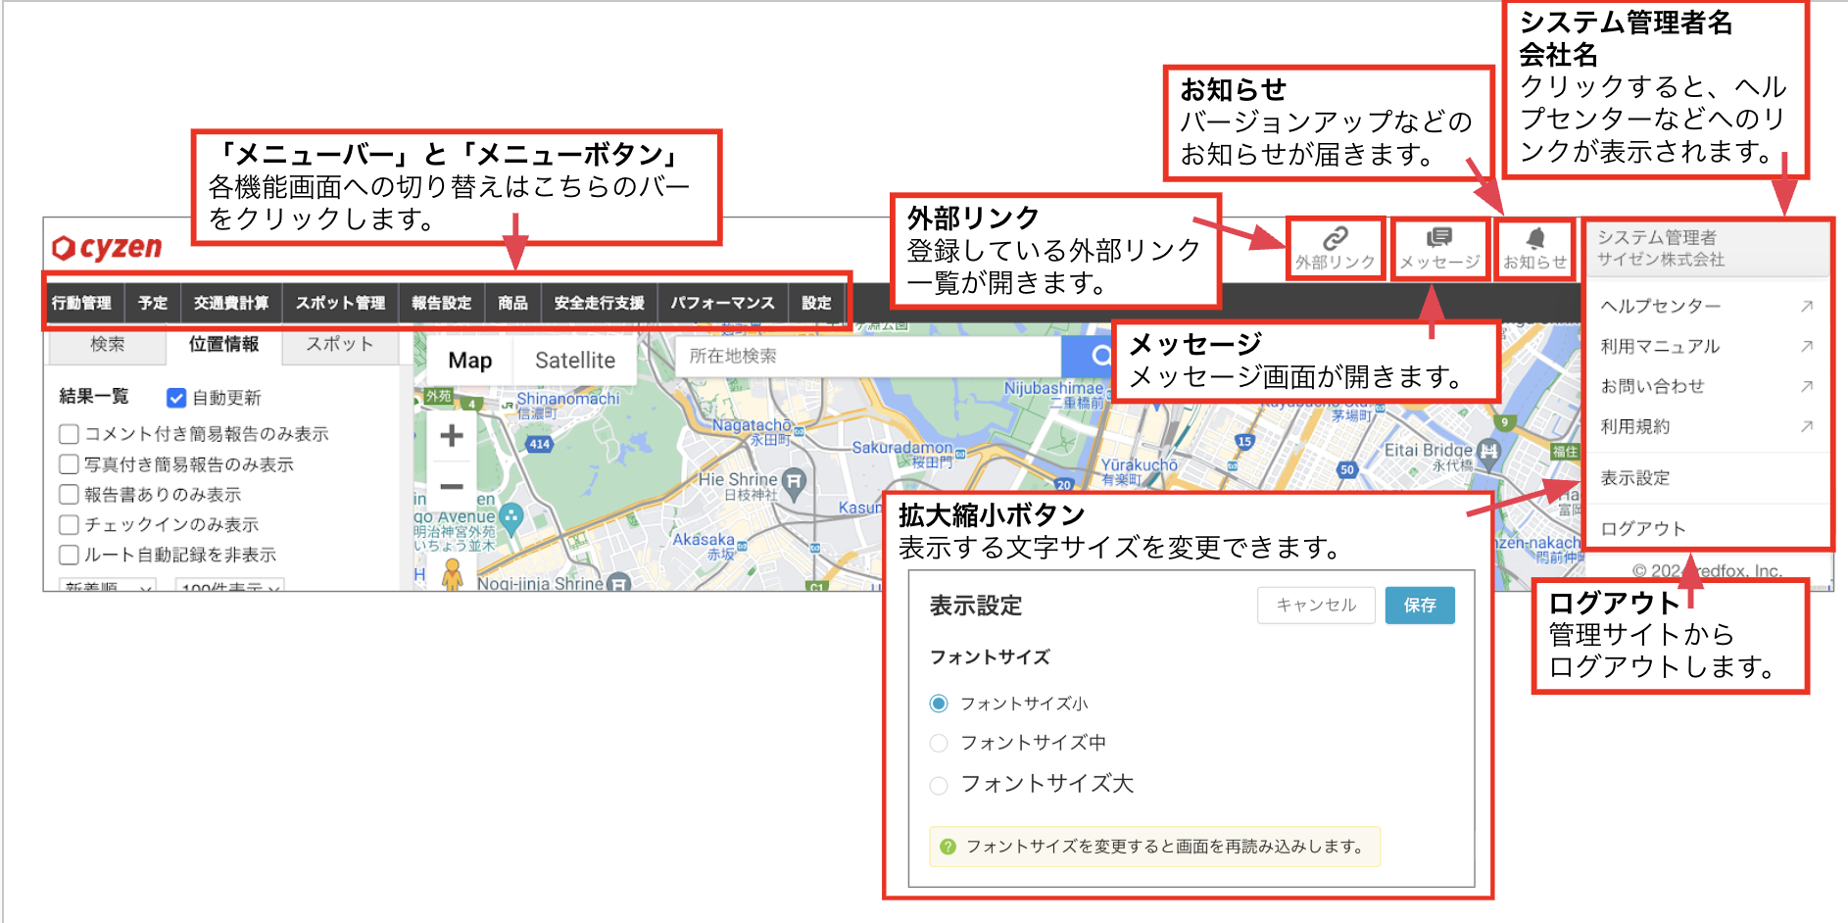Click the info icon in font size notice

[948, 847]
